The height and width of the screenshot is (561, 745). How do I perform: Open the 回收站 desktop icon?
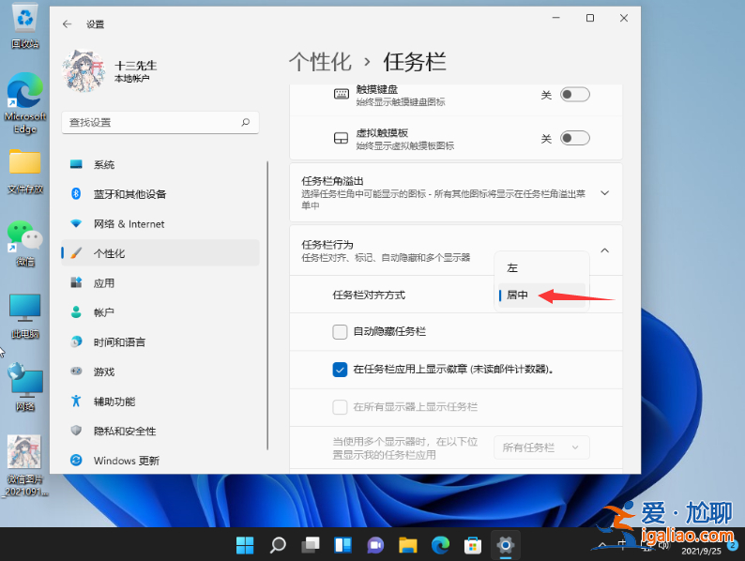tap(25, 27)
